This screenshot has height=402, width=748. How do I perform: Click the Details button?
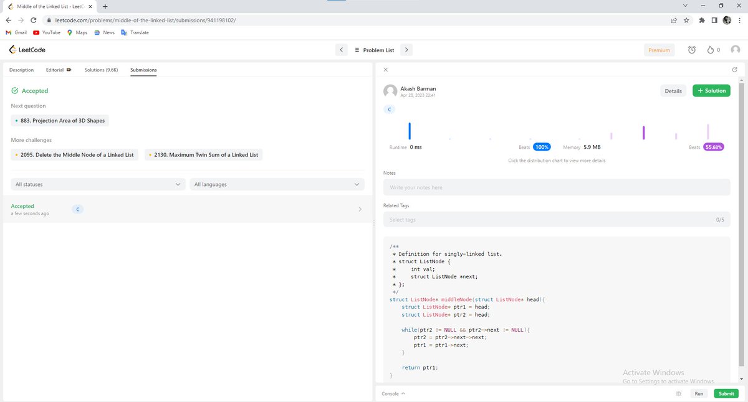(x=673, y=91)
